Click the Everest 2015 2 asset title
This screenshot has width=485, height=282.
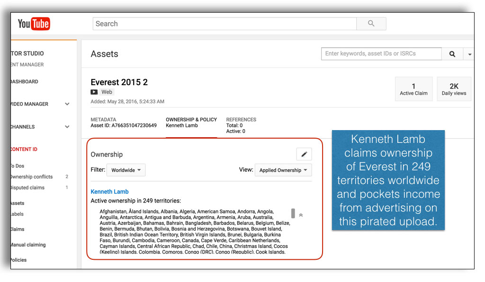[x=119, y=82]
